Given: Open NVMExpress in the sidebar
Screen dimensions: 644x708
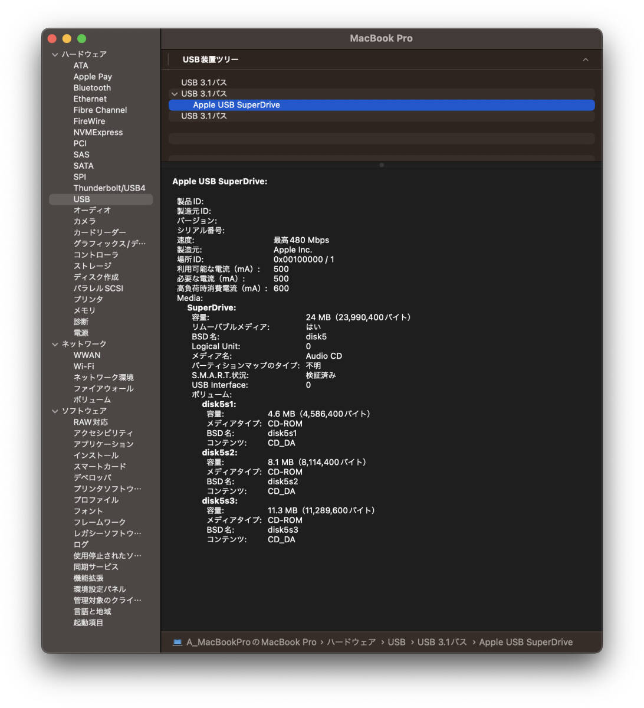Looking at the screenshot, I should pyautogui.click(x=98, y=133).
